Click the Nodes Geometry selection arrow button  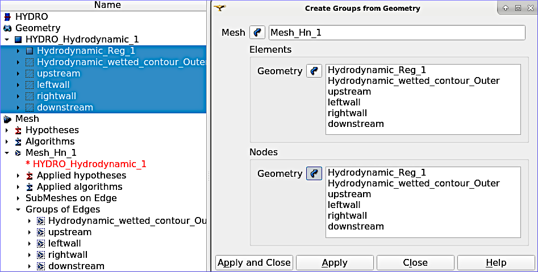coord(314,173)
